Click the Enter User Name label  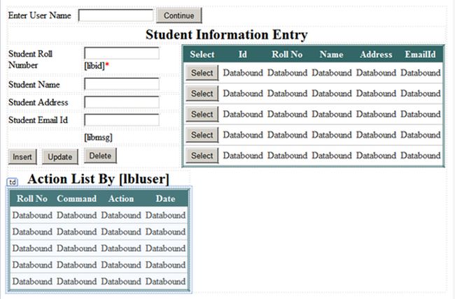coord(39,15)
